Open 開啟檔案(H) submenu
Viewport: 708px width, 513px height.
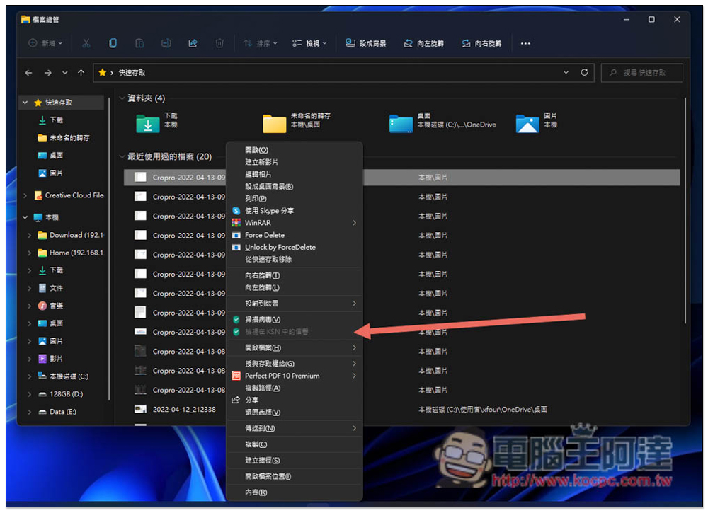[x=295, y=347]
